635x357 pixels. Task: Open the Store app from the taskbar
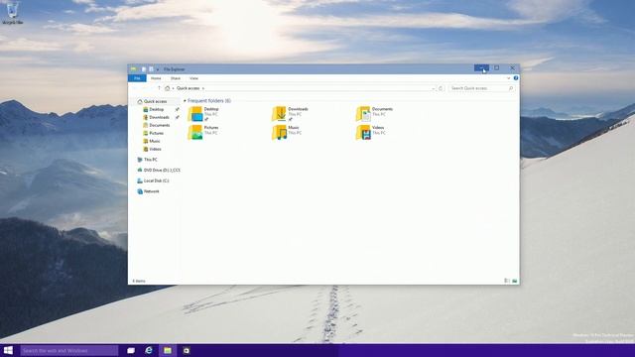(187, 350)
